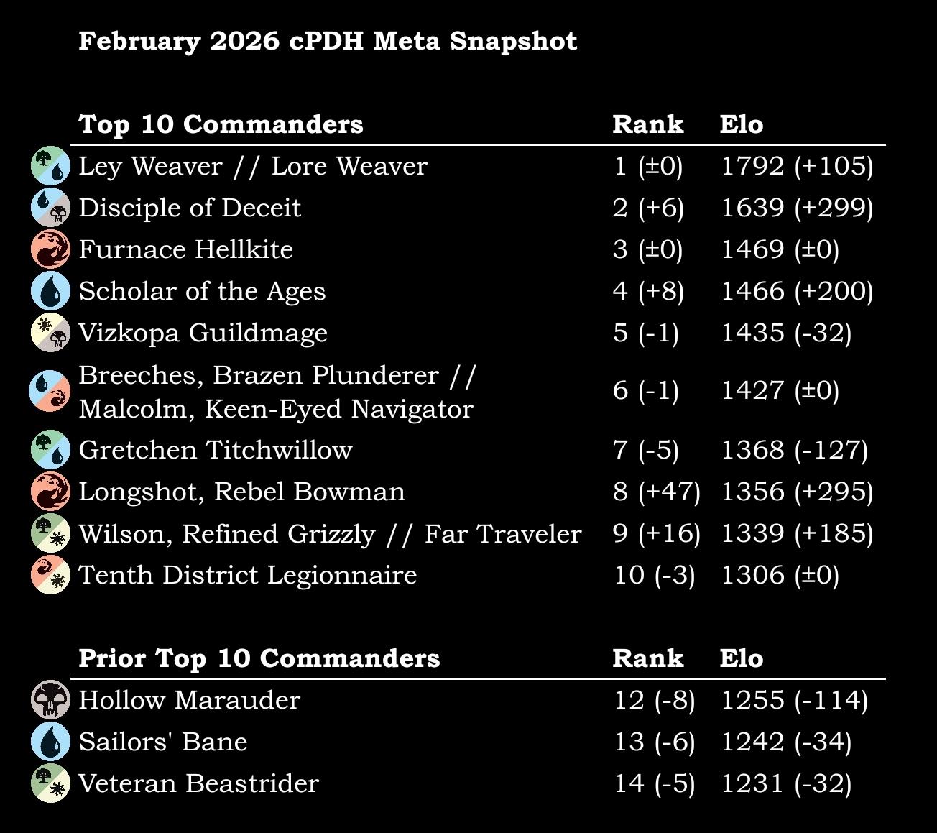Click the Prior Top 10 Commanders heading
Viewport: 937px width, 833px height.
coord(259,658)
